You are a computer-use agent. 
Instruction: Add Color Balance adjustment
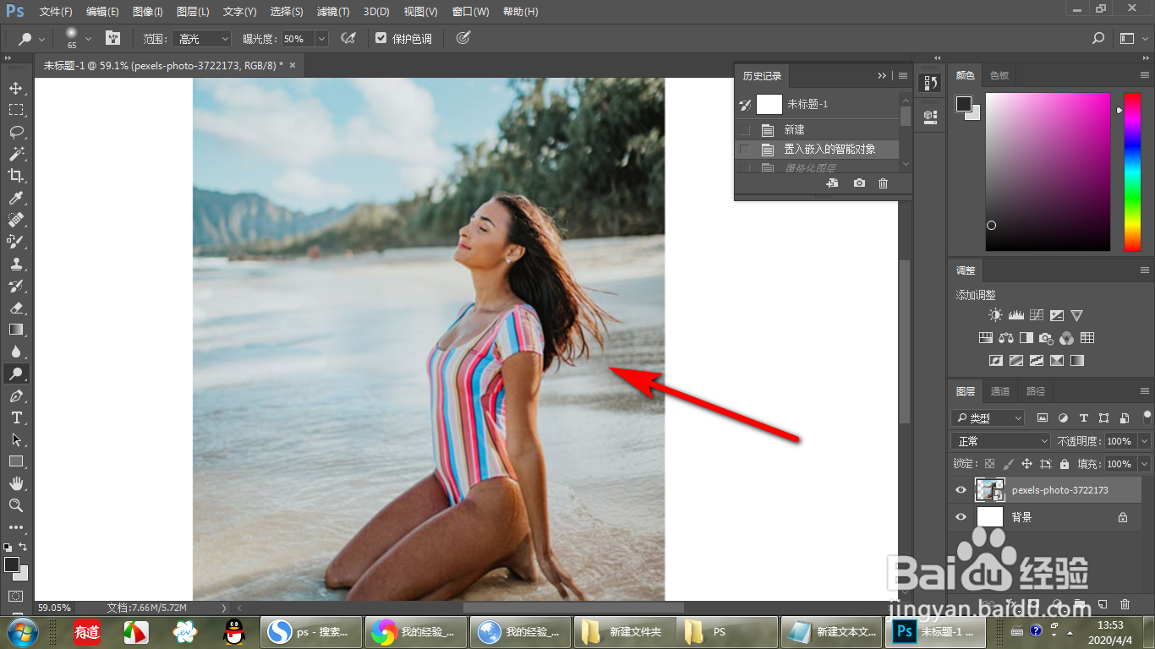point(1005,338)
